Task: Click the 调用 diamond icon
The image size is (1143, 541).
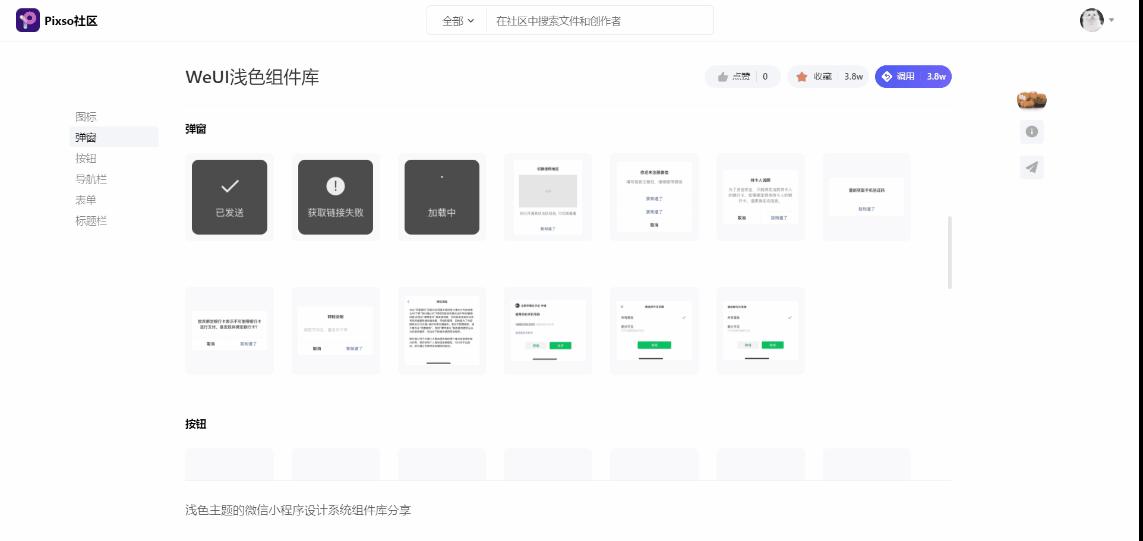Action: tap(887, 77)
